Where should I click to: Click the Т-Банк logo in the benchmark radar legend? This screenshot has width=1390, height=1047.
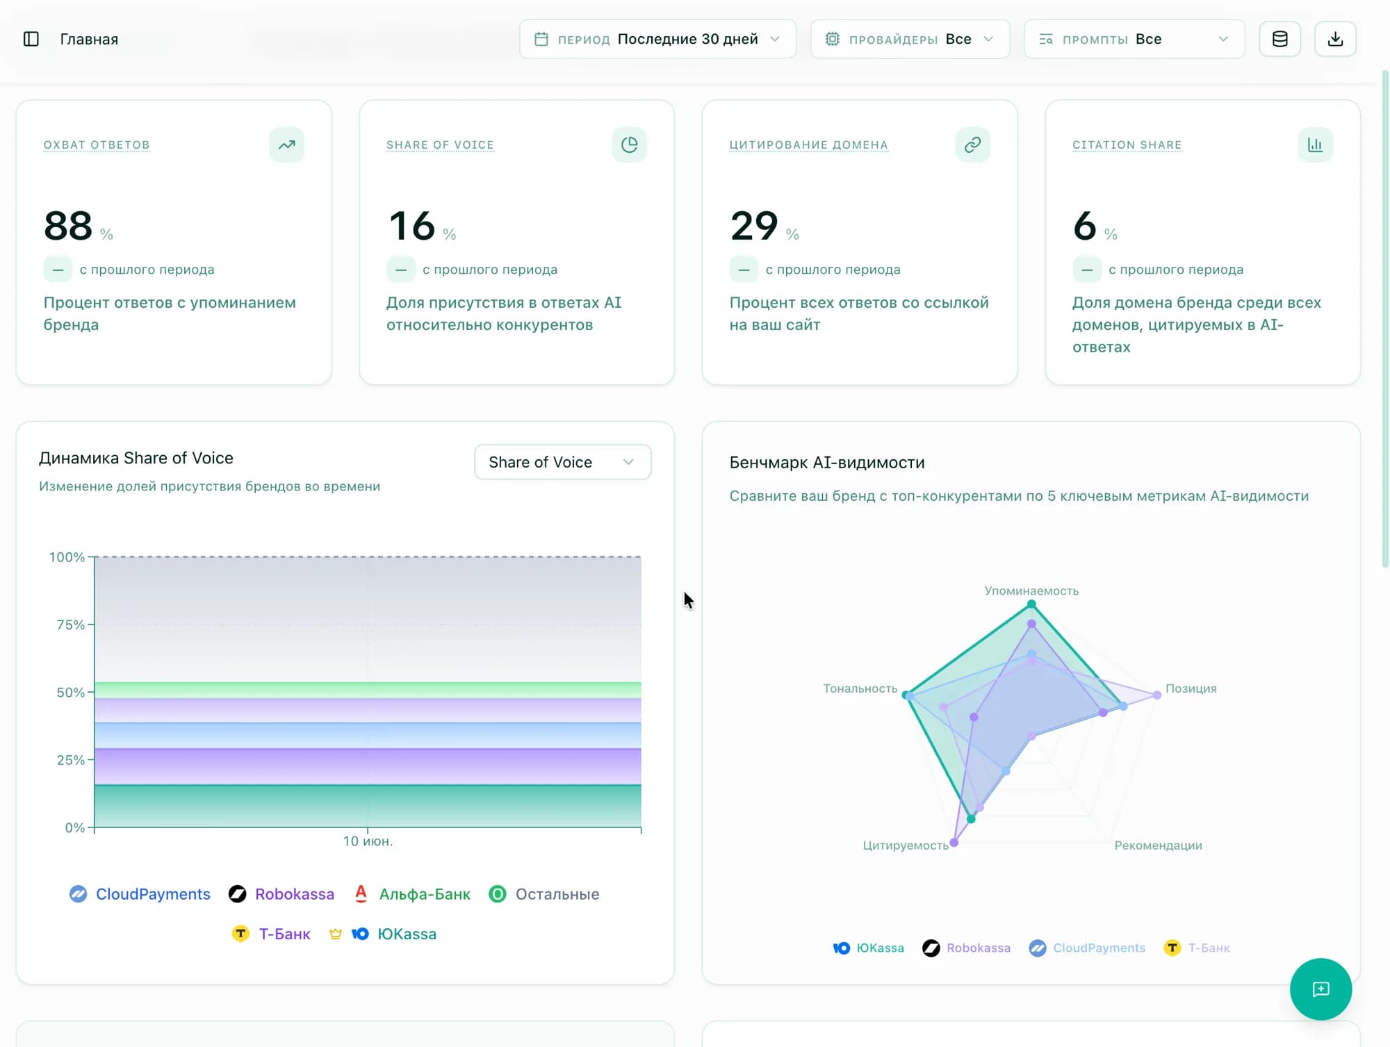click(x=1172, y=948)
